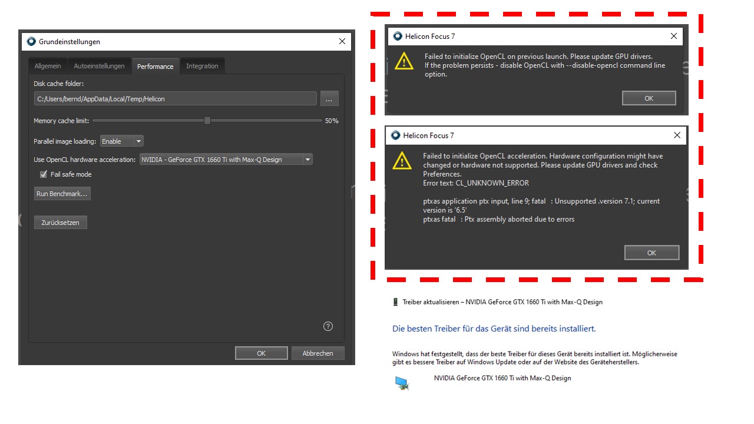This screenshot has width=754, height=424.
Task: Click the warning icon in the CL_UNKNOWN_ERROR dialog
Action: 402,160
